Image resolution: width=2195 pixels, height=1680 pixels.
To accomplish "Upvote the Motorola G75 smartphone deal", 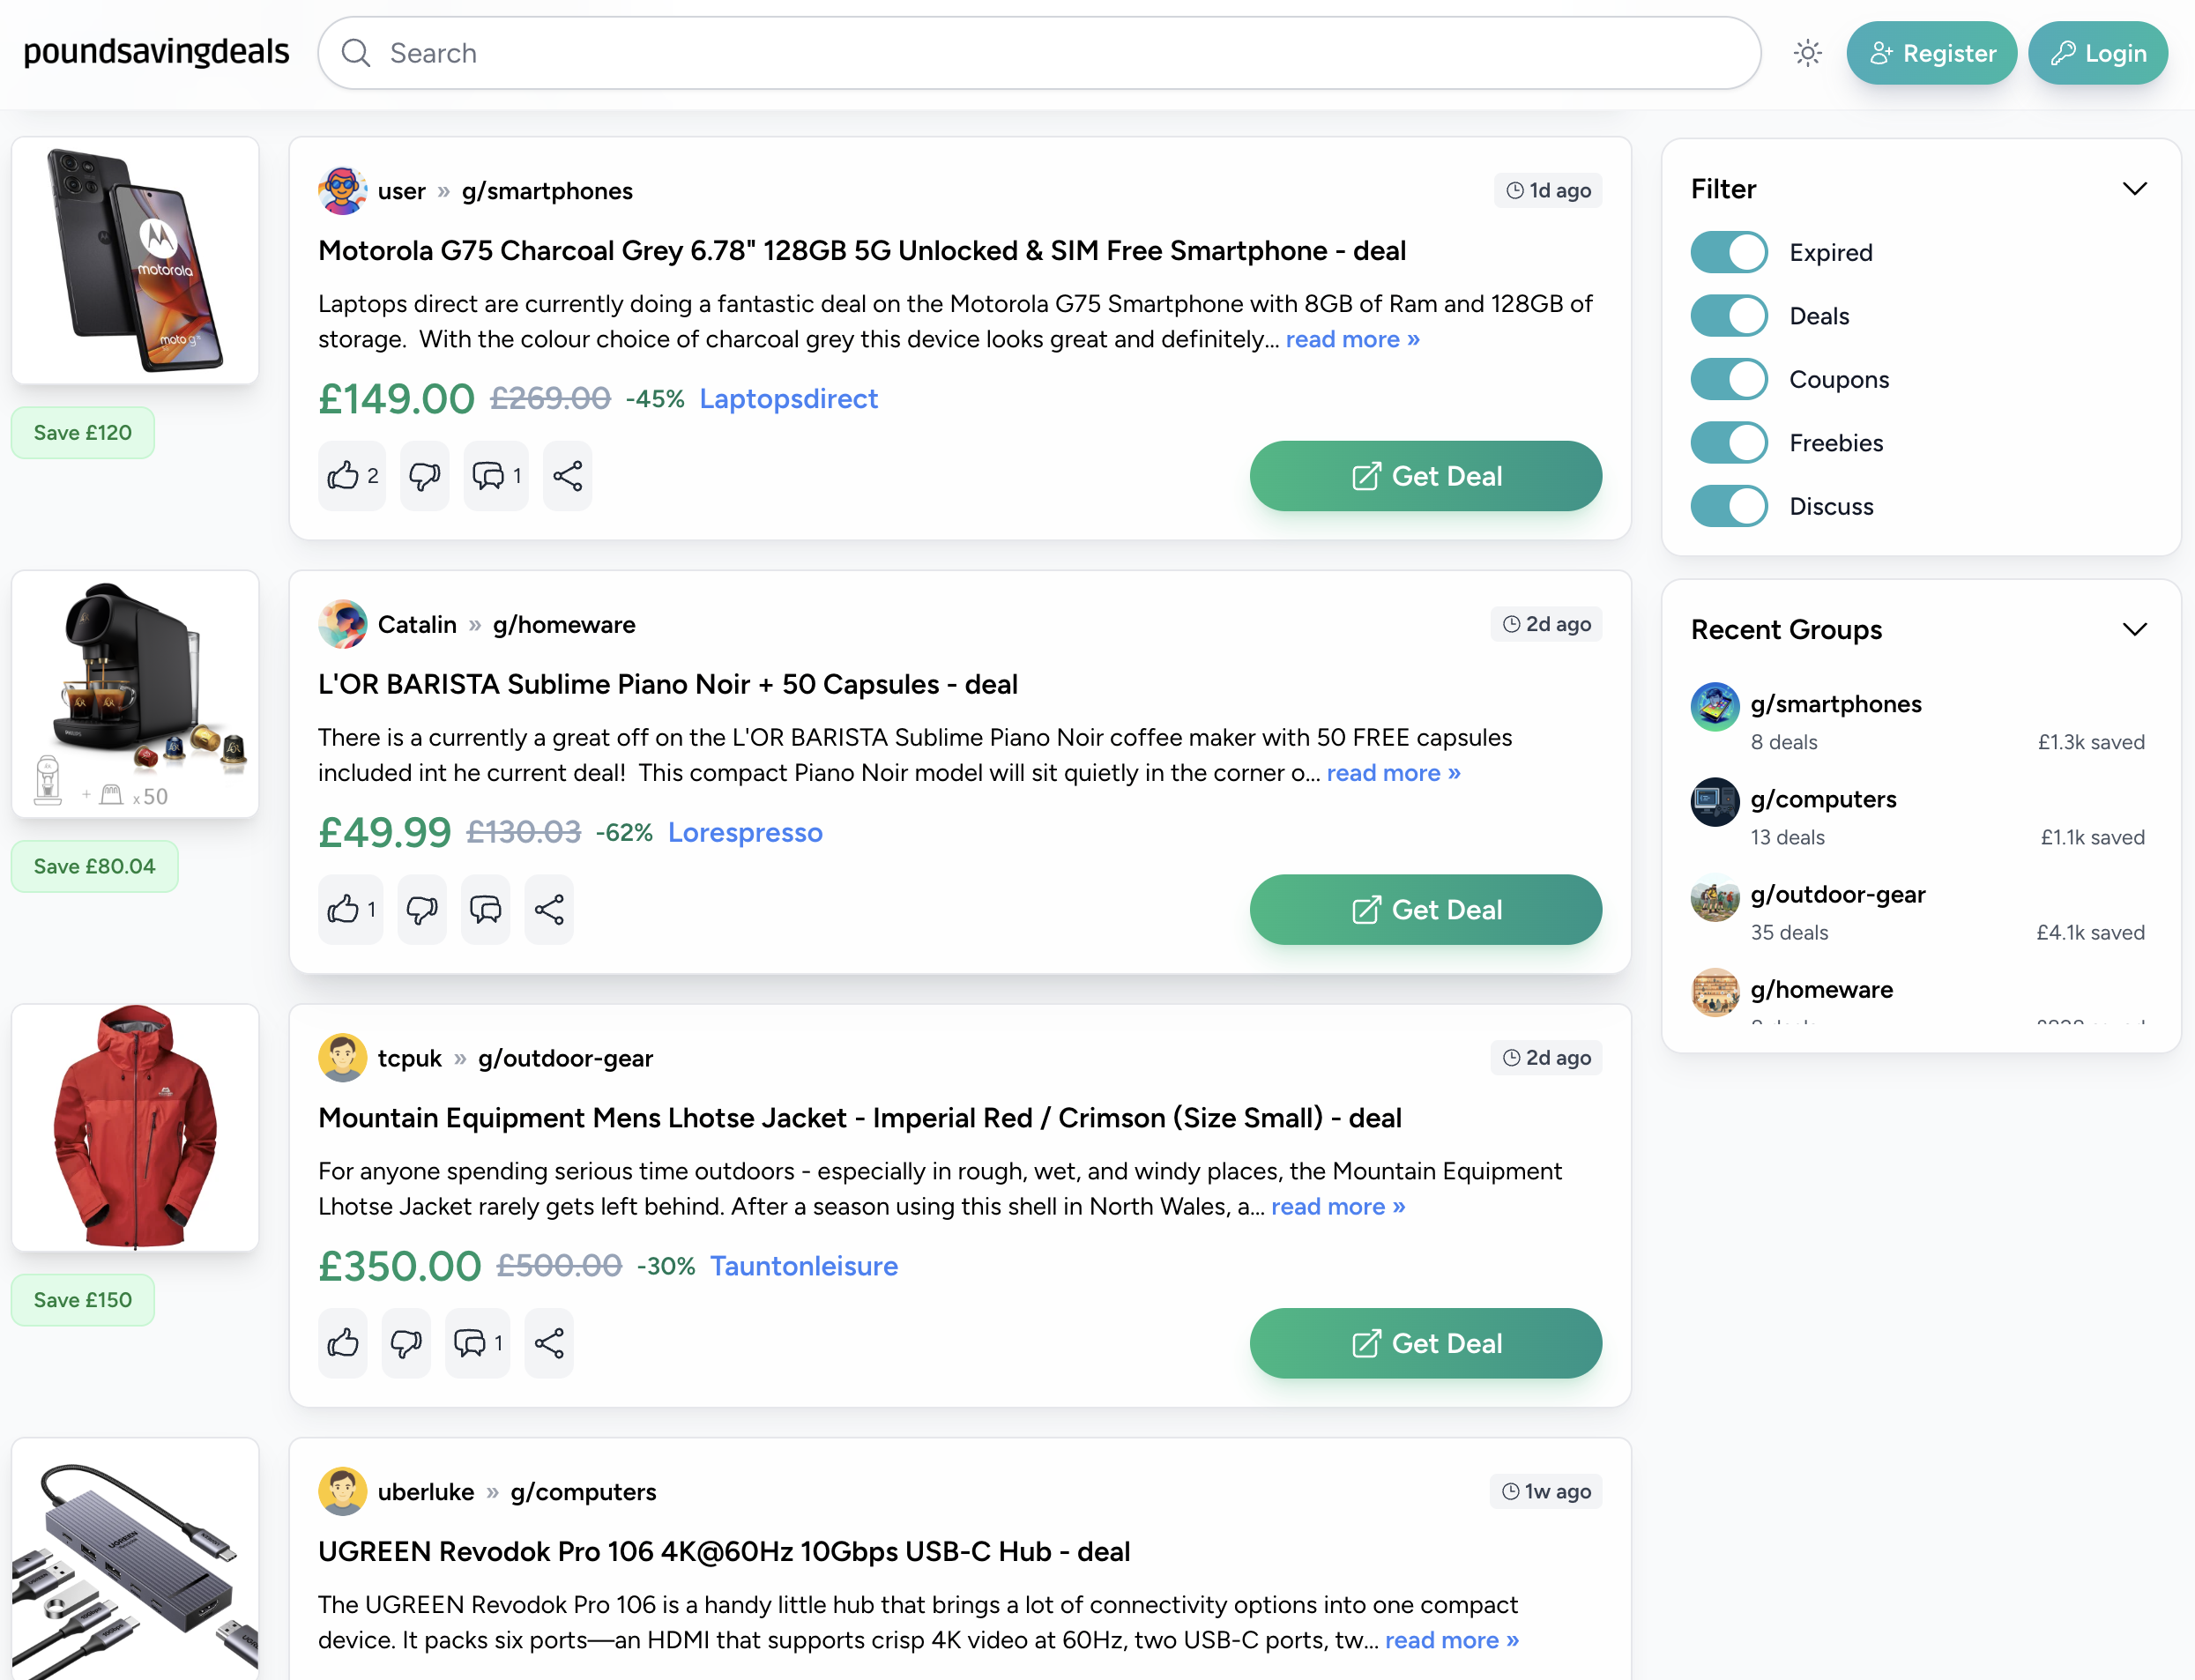I will click(351, 476).
